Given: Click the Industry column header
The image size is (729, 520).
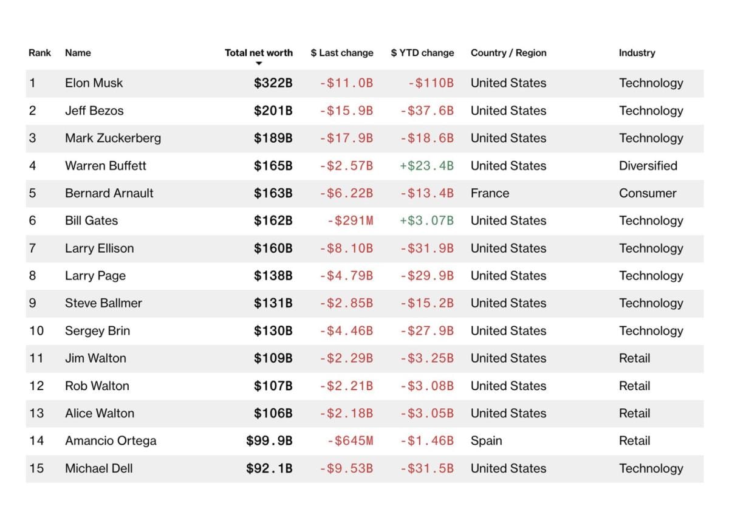Looking at the screenshot, I should coord(637,53).
